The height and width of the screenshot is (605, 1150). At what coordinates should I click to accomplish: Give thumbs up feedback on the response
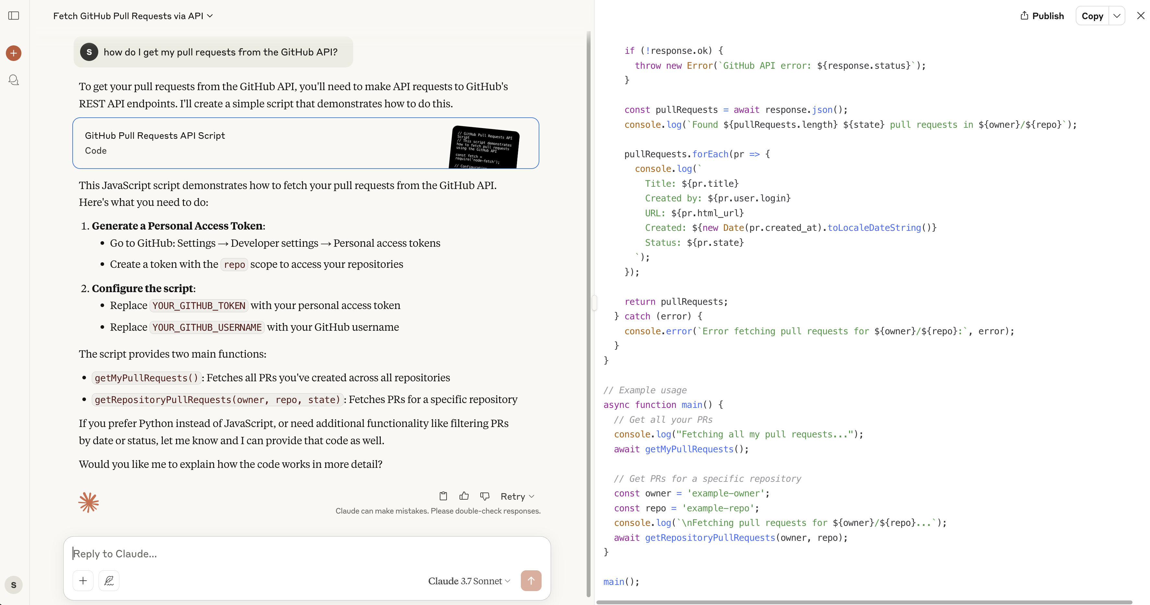[464, 496]
